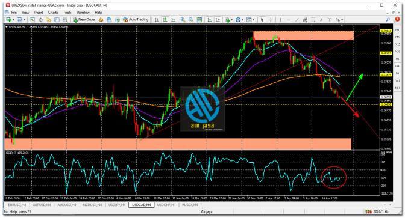Expand the New Chart dropdown arrow

(13, 20)
